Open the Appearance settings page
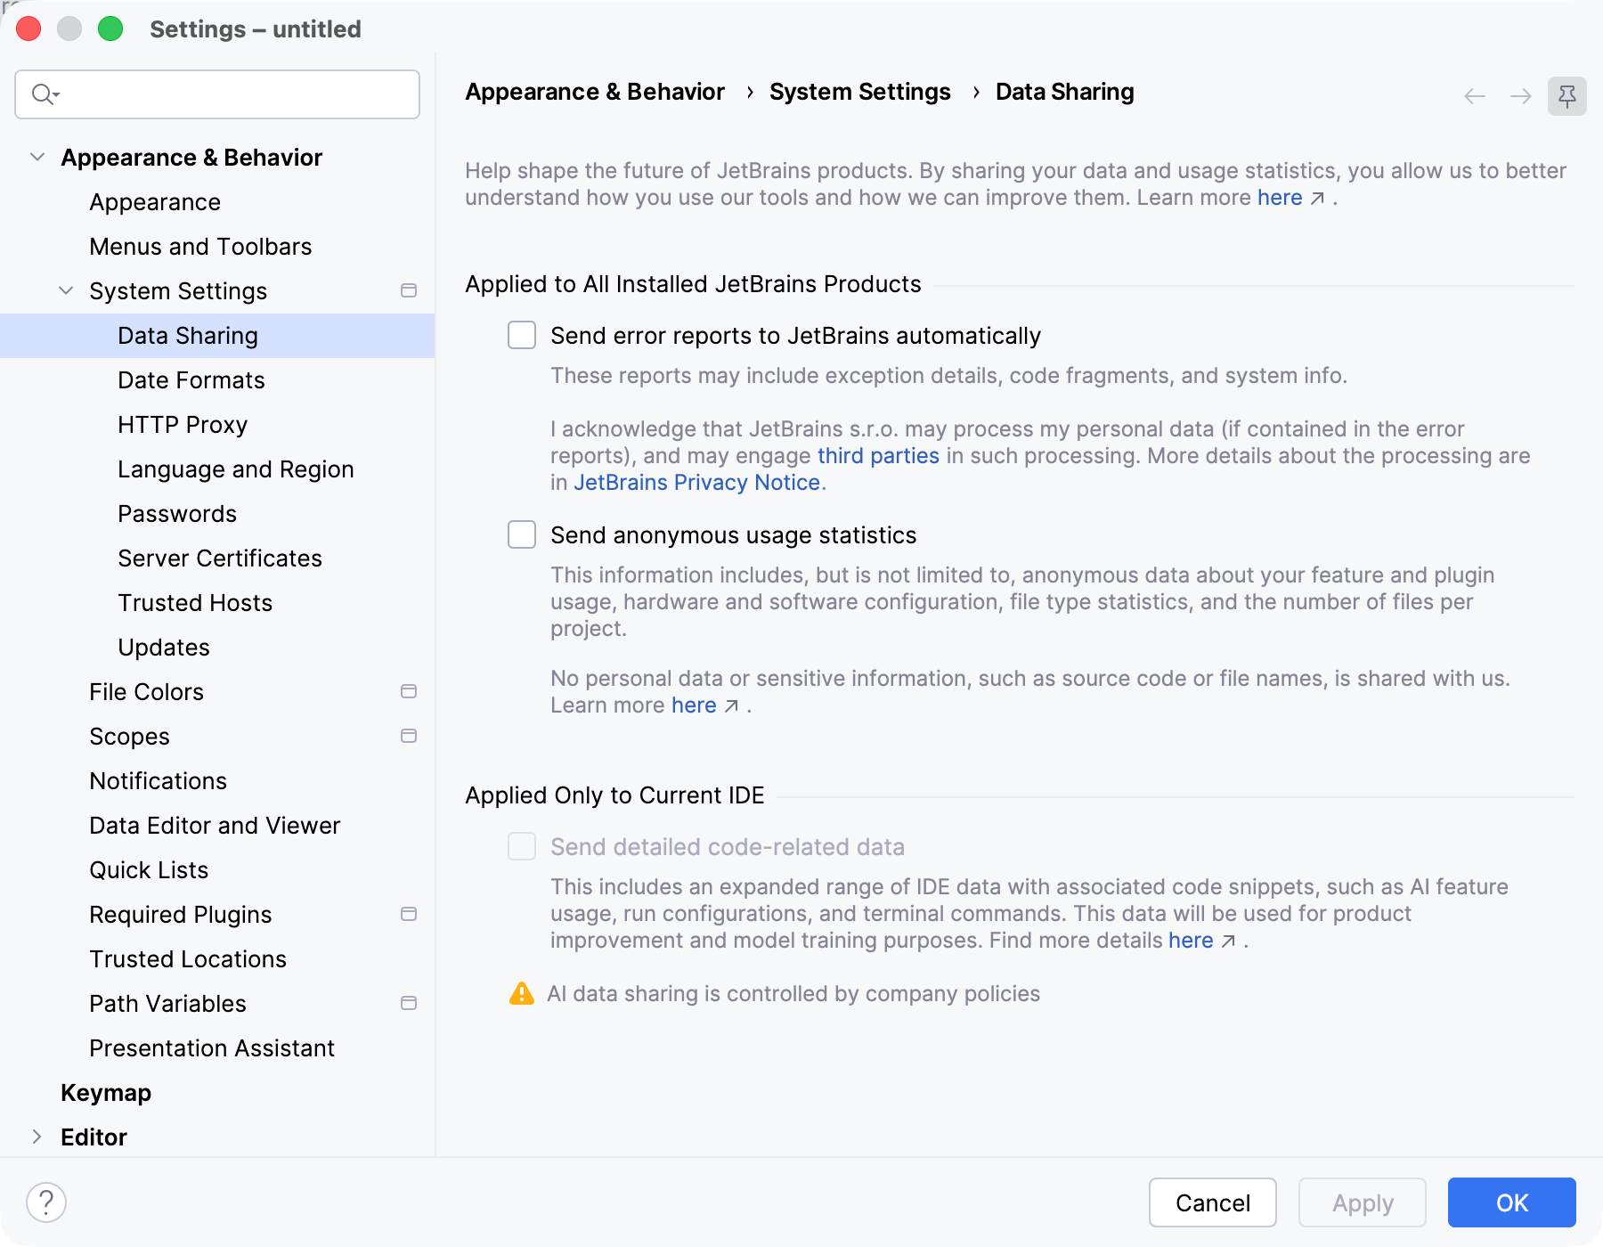Image resolution: width=1603 pixels, height=1247 pixels. [155, 202]
